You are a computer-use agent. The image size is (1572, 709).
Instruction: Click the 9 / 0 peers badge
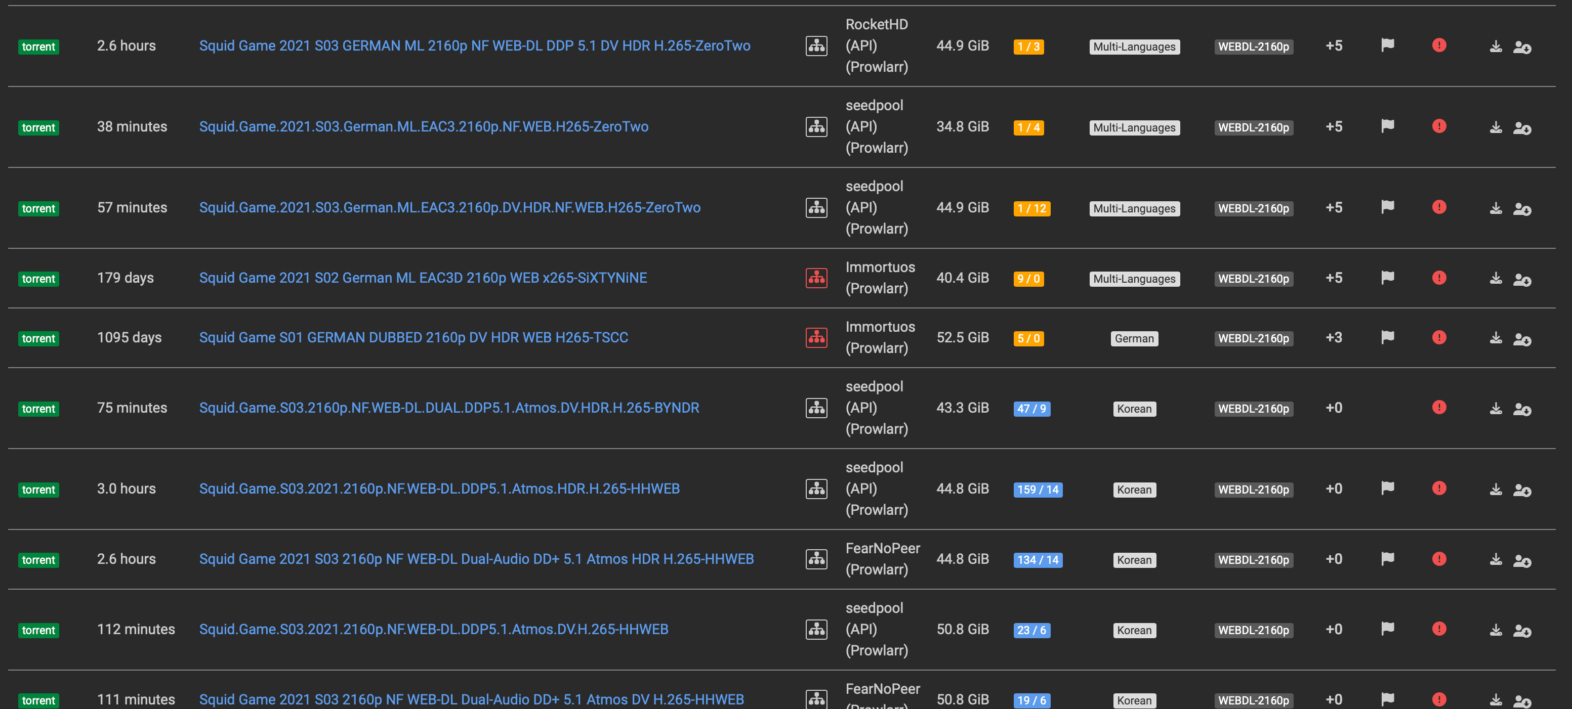[1028, 279]
